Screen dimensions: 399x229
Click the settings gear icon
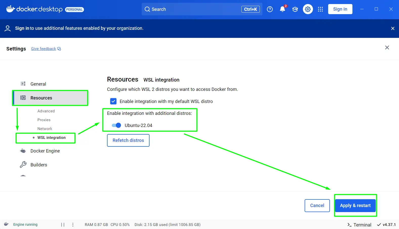308,9
